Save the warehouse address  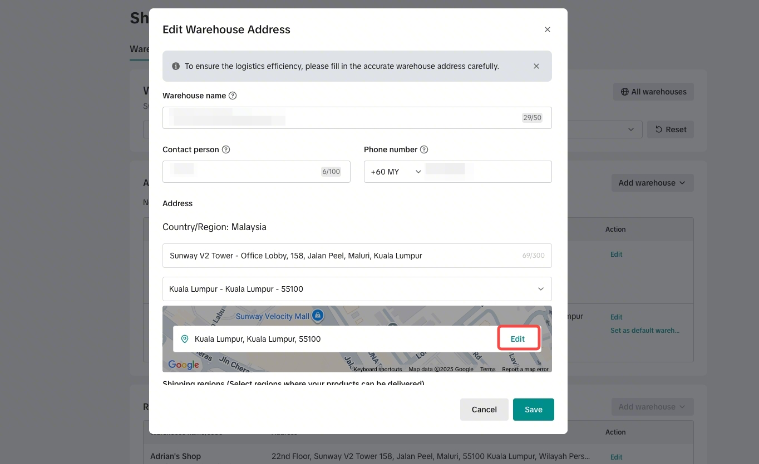533,410
